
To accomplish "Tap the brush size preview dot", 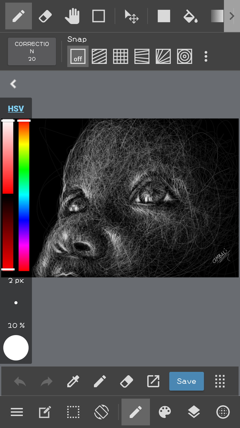I will (16, 303).
